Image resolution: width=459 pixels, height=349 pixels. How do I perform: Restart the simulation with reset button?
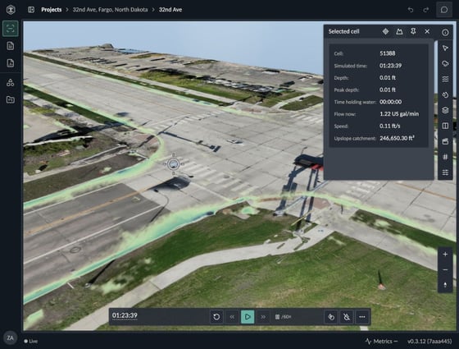coord(216,317)
